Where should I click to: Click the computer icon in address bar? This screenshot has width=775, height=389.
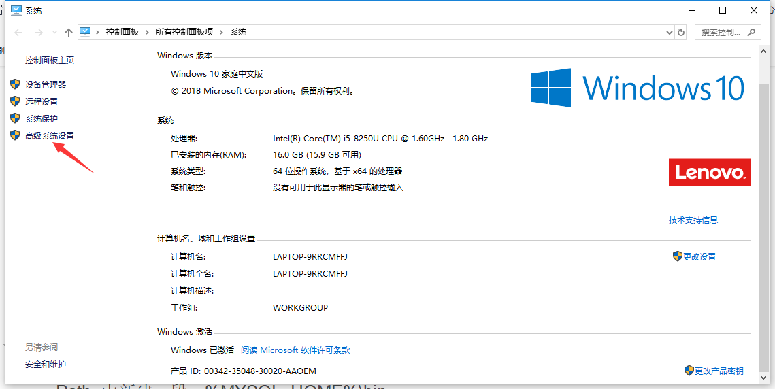86,32
